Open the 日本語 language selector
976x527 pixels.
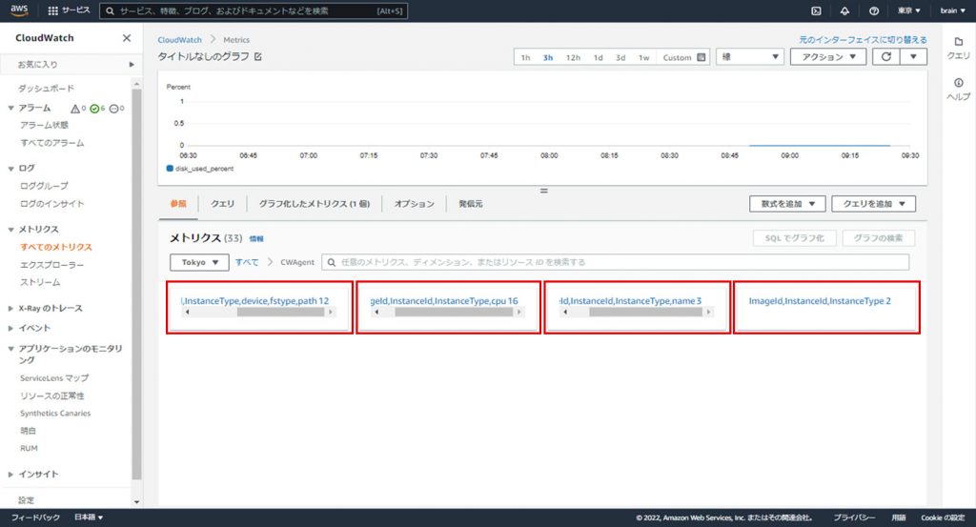(x=89, y=517)
